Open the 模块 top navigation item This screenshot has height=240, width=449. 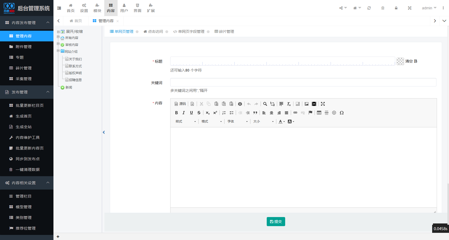tap(97, 8)
